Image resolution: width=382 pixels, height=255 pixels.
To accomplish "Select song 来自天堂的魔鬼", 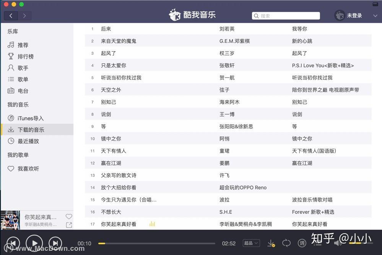I will (x=119, y=41).
